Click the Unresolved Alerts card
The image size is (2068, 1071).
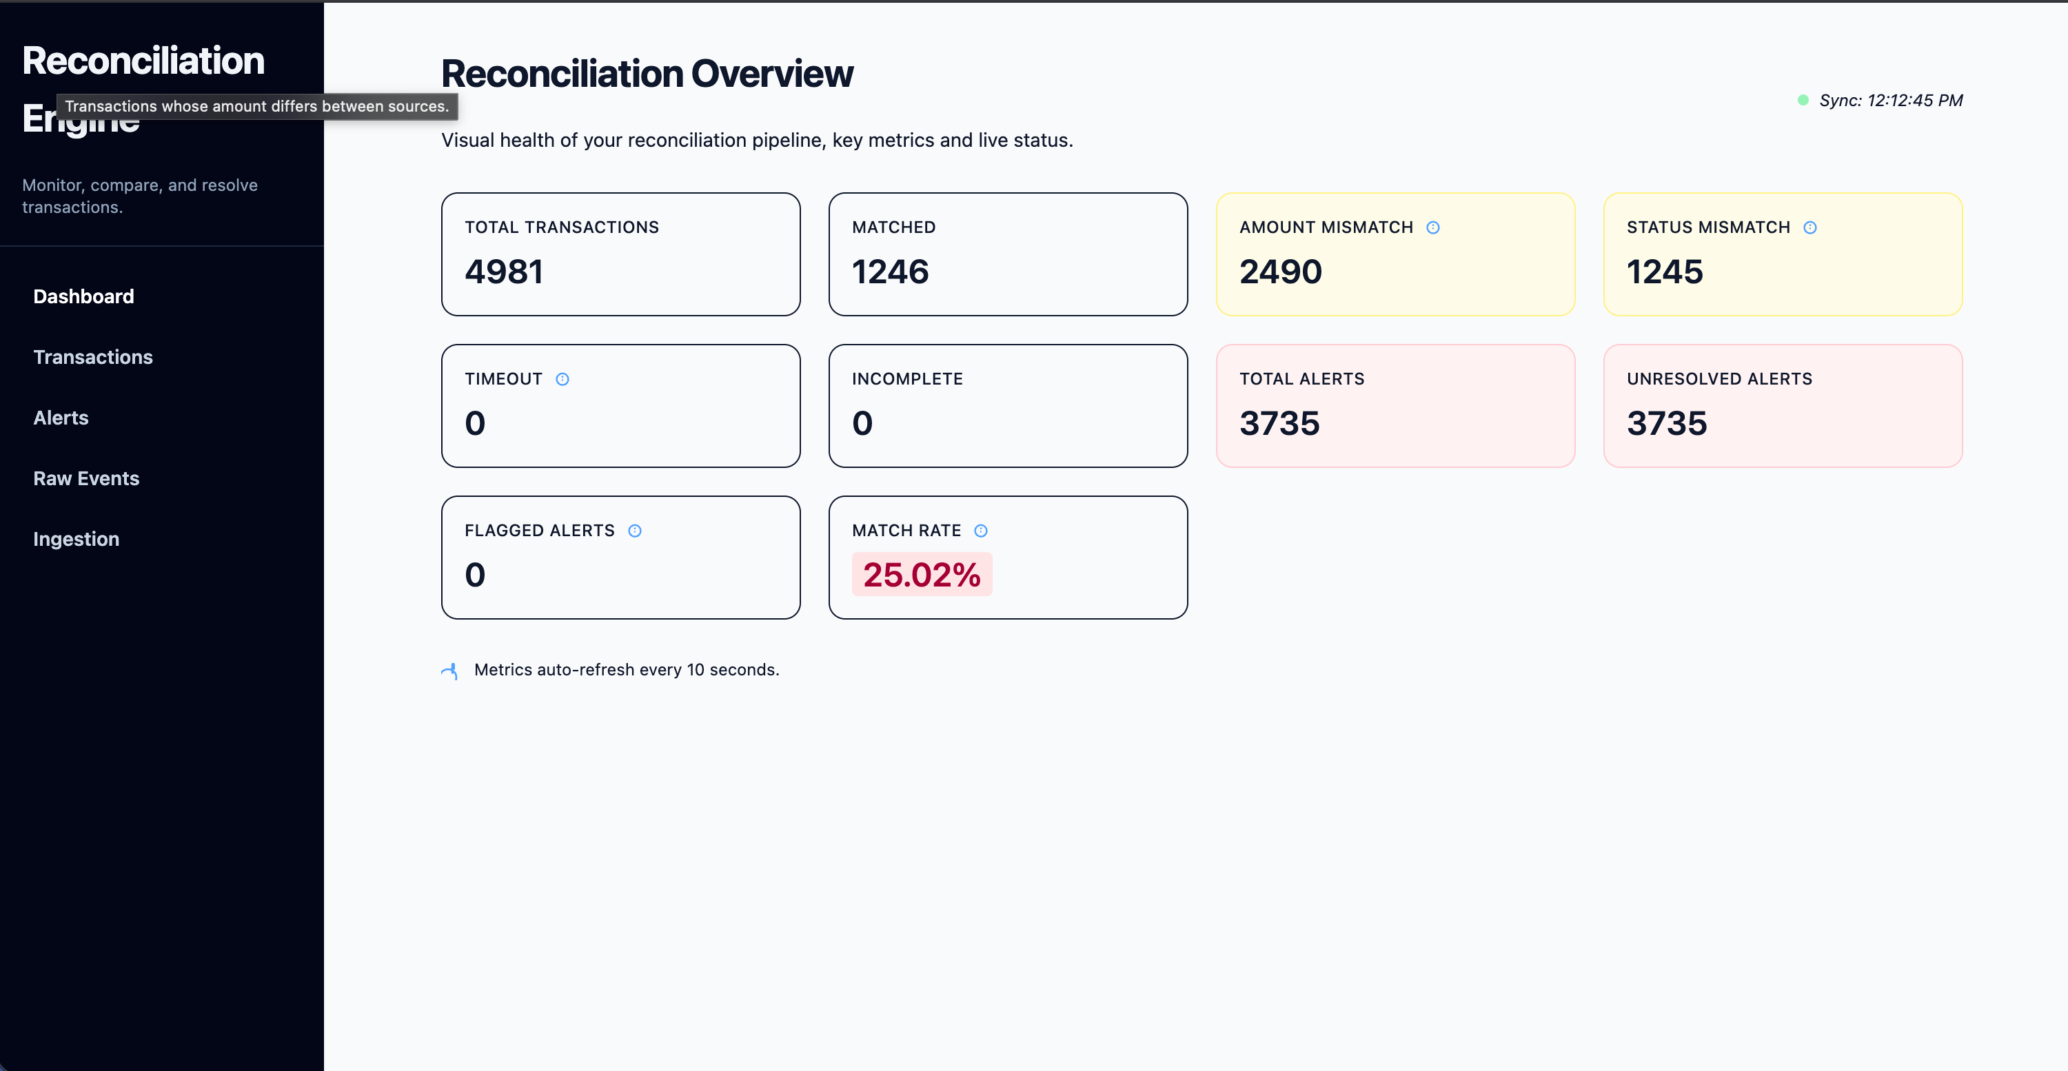pos(1782,405)
